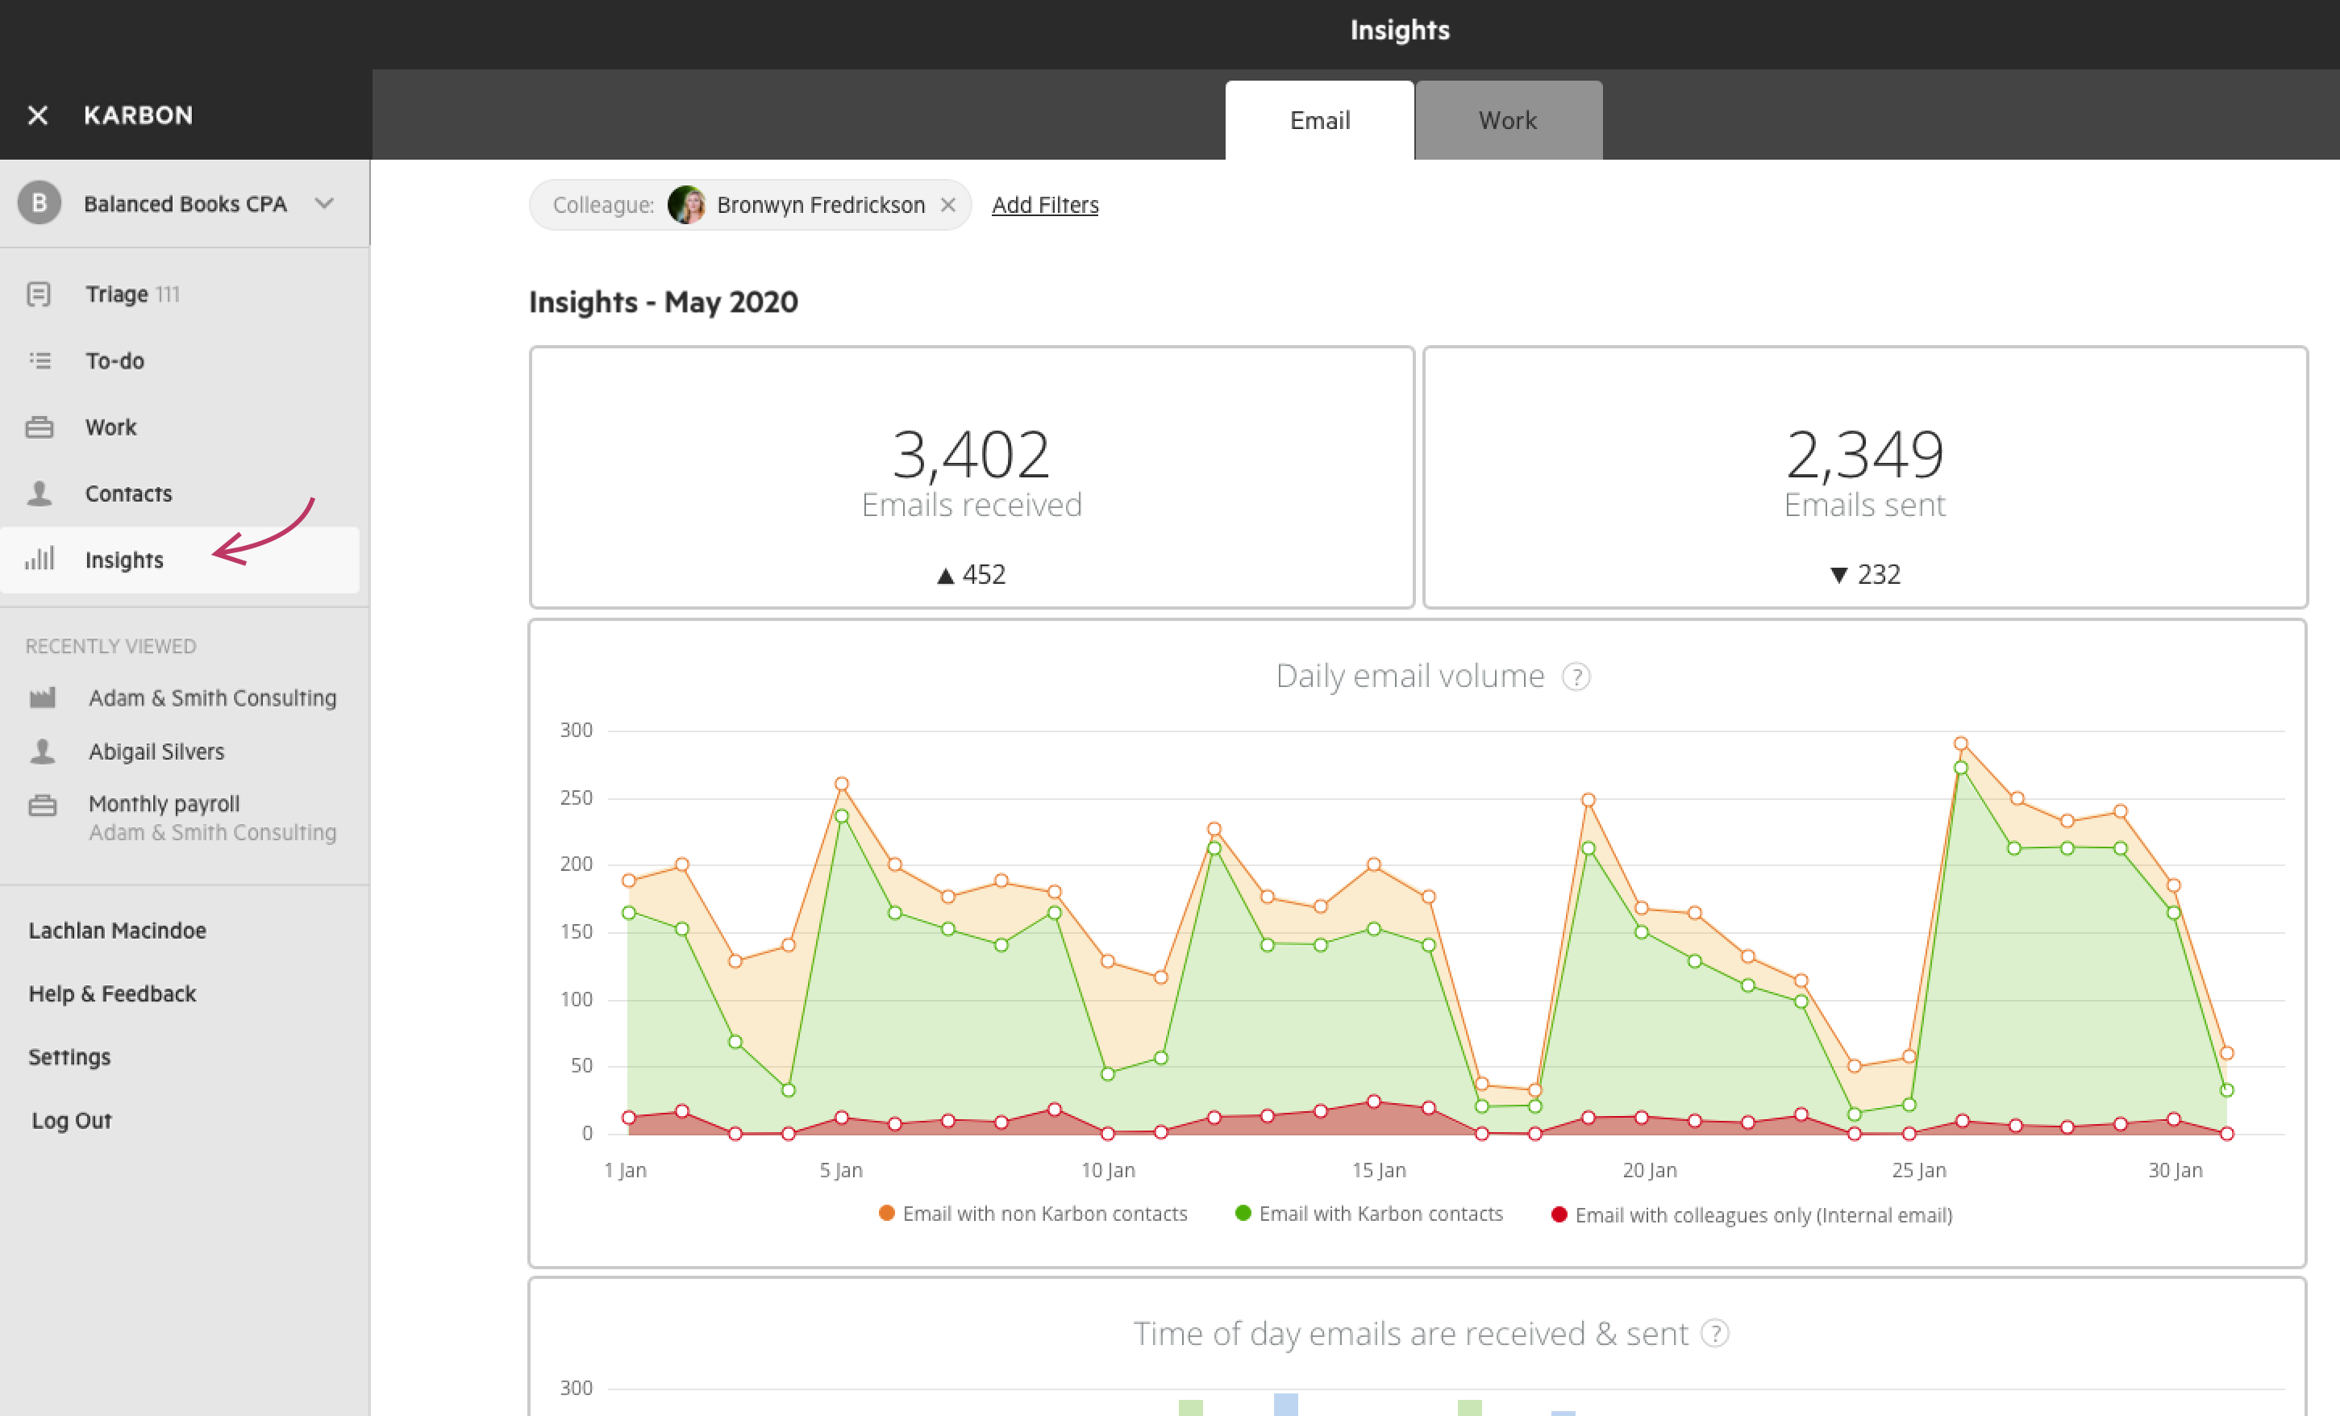
Task: Click the Work briefcase icon in sidebar
Action: (40, 427)
